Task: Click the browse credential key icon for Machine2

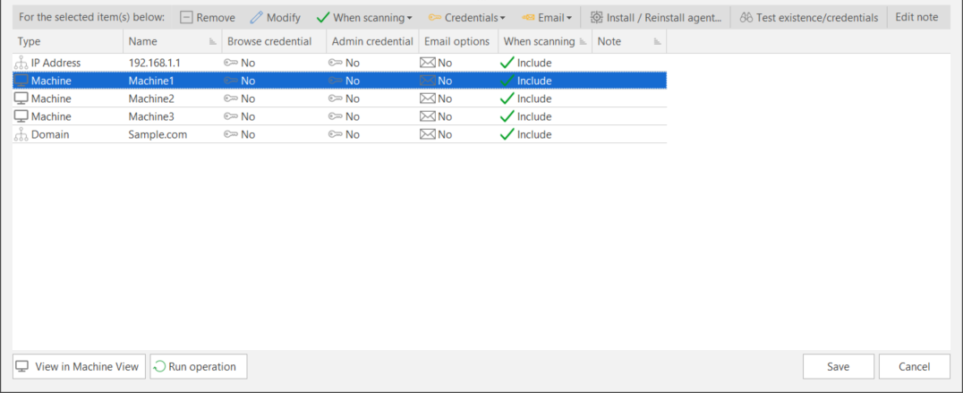Action: coord(231,98)
